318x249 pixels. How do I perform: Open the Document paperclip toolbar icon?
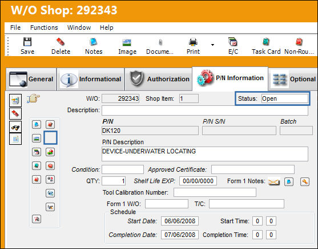tap(160, 42)
